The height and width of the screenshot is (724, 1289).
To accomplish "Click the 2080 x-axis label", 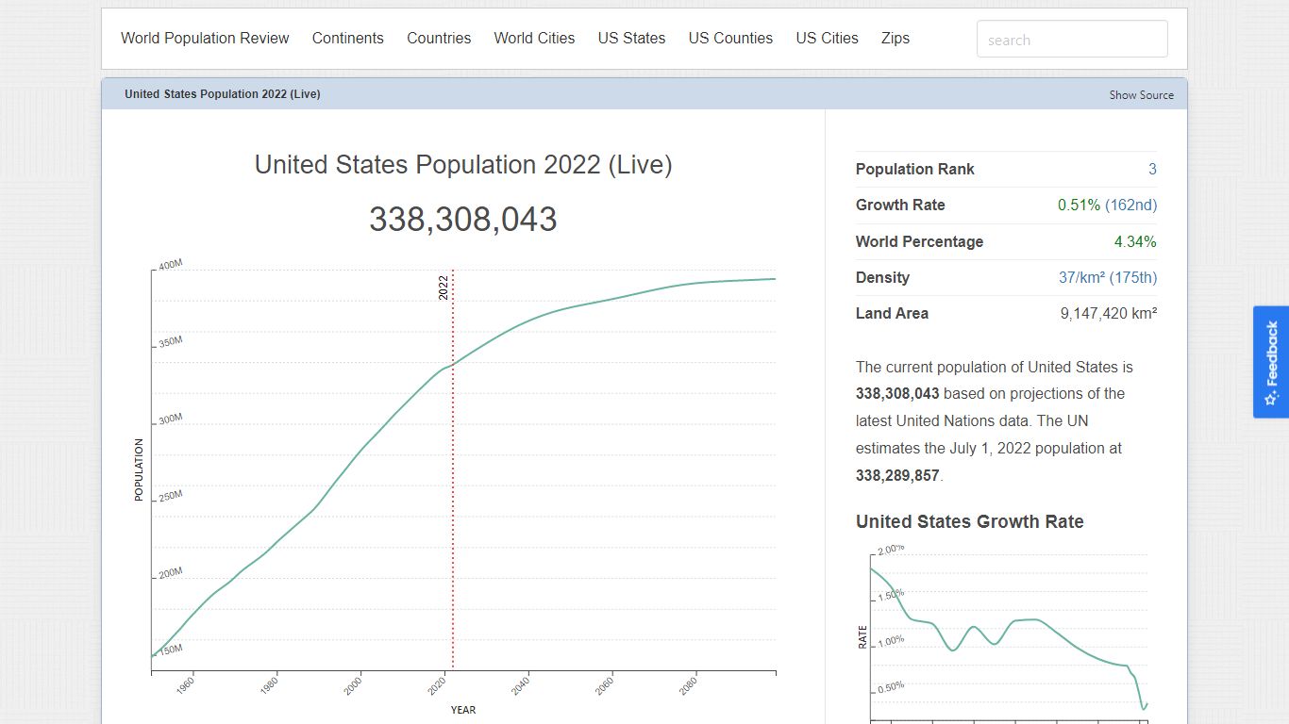I will 688,685.
